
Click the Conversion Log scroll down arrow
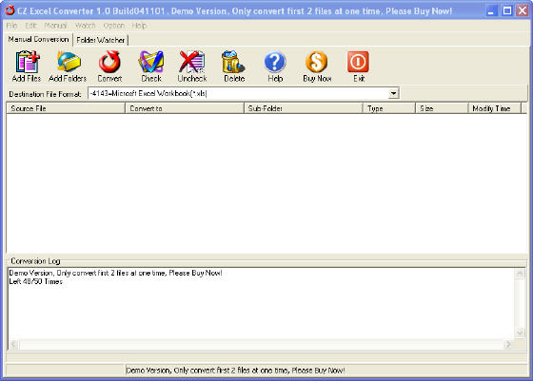pyautogui.click(x=520, y=333)
